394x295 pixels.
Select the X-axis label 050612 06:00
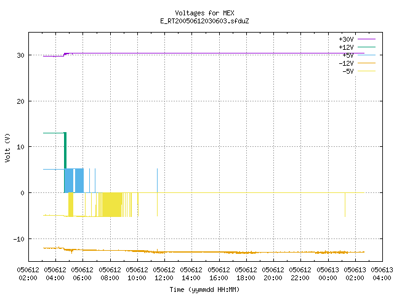click(82, 274)
